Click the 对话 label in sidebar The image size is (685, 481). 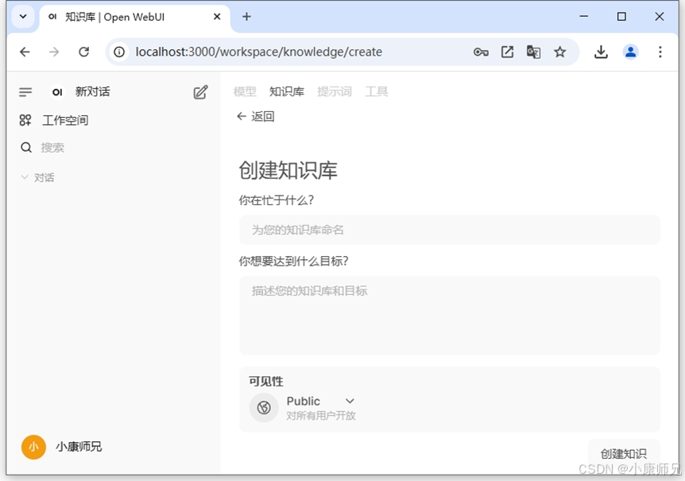[x=45, y=177]
